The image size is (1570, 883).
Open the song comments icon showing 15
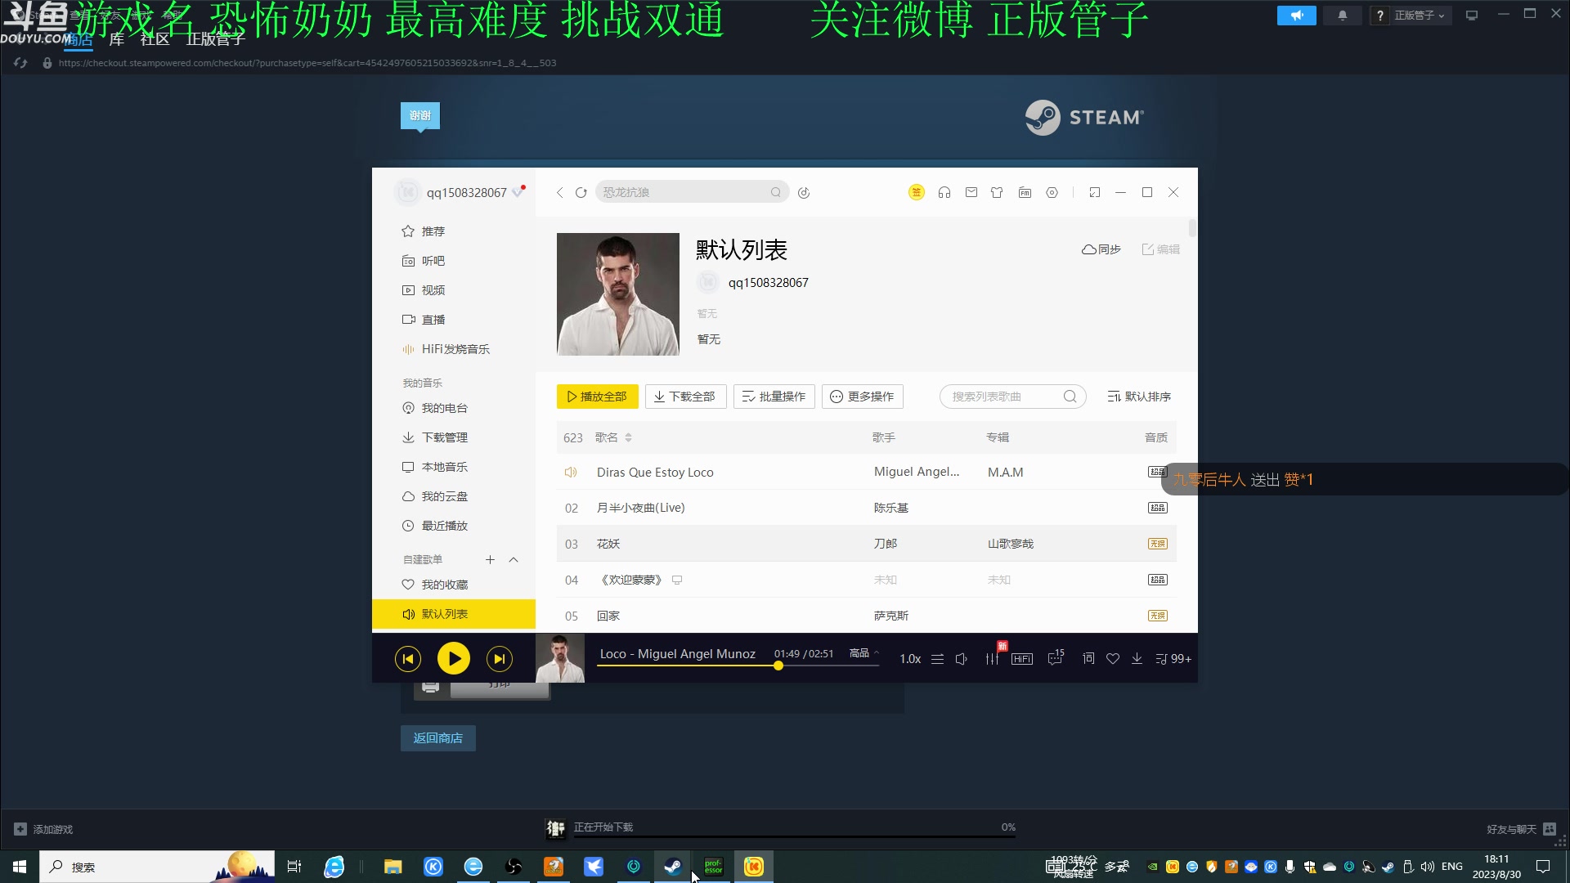(1056, 657)
